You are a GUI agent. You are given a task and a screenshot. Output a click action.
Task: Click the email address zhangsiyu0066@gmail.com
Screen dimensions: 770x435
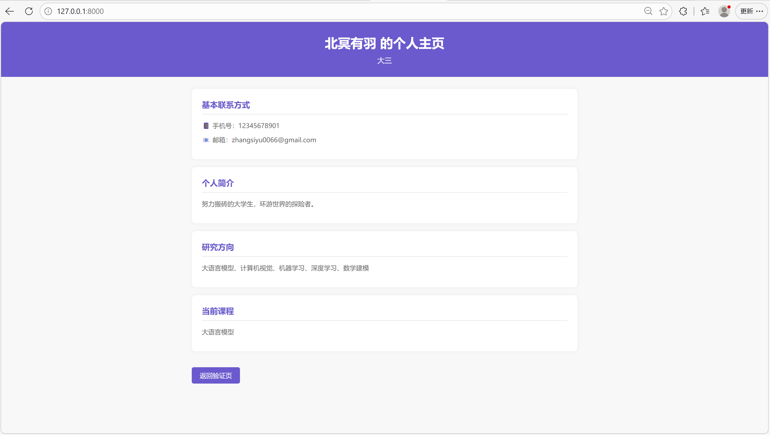click(x=273, y=140)
